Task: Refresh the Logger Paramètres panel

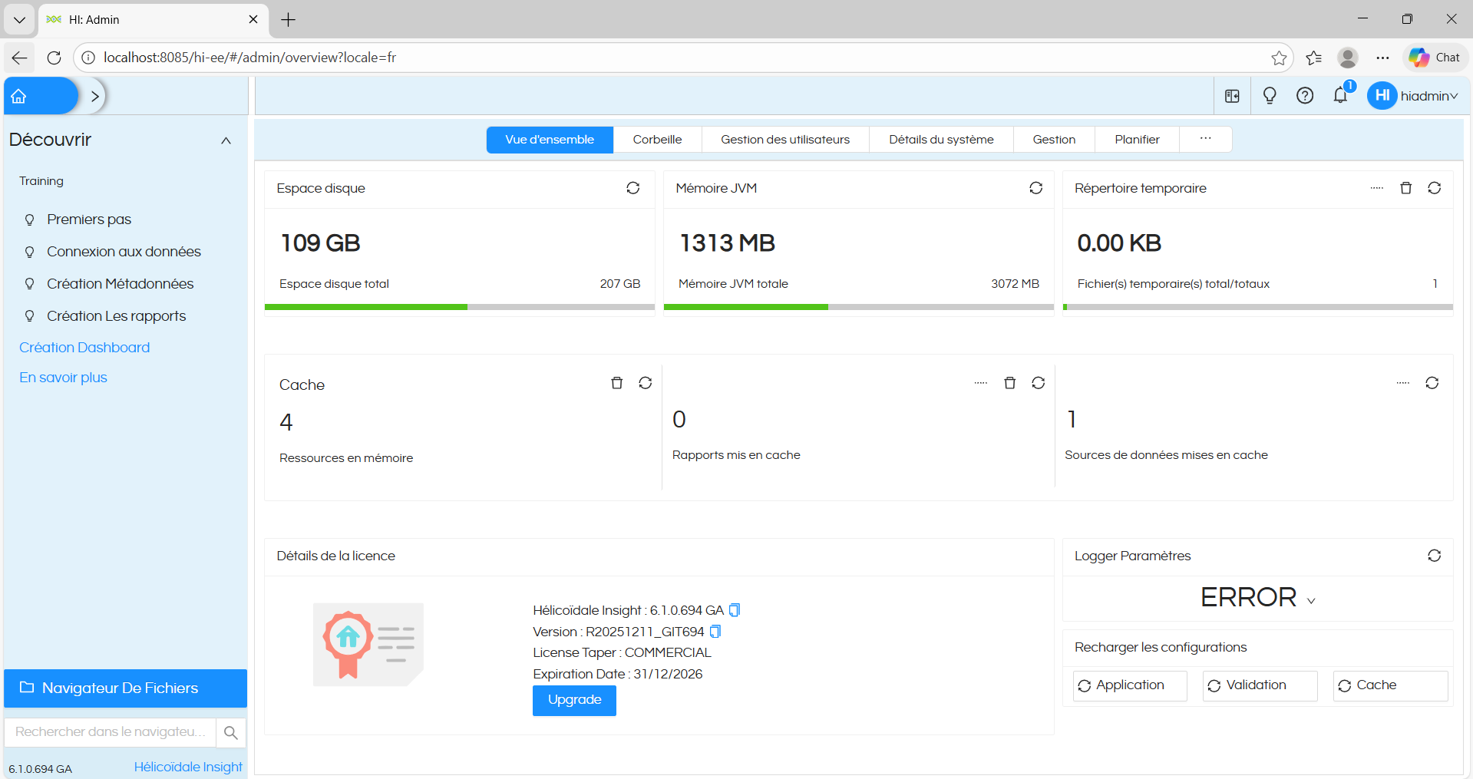Action: tap(1434, 556)
